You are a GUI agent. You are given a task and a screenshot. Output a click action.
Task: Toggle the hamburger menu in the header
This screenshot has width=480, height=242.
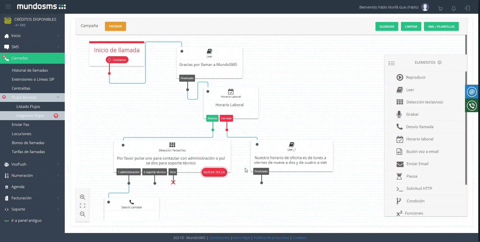[8, 6]
